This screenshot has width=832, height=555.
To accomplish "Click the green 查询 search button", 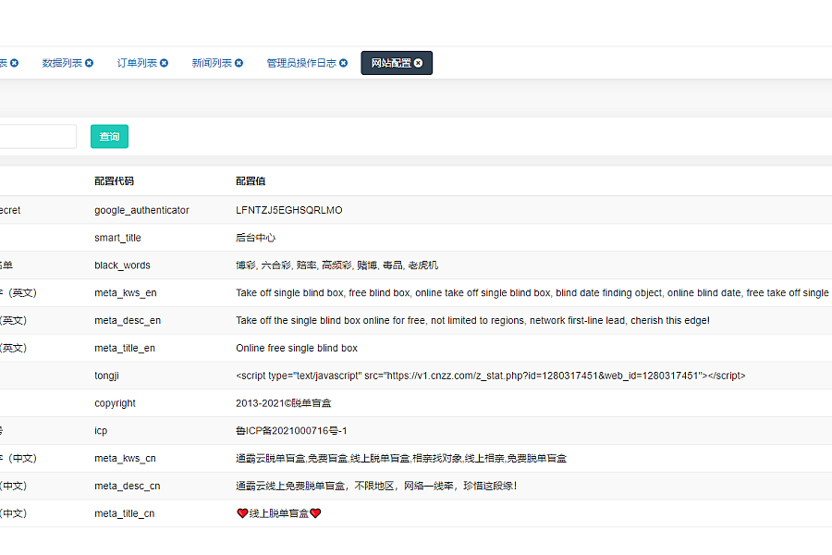I will tap(109, 137).
